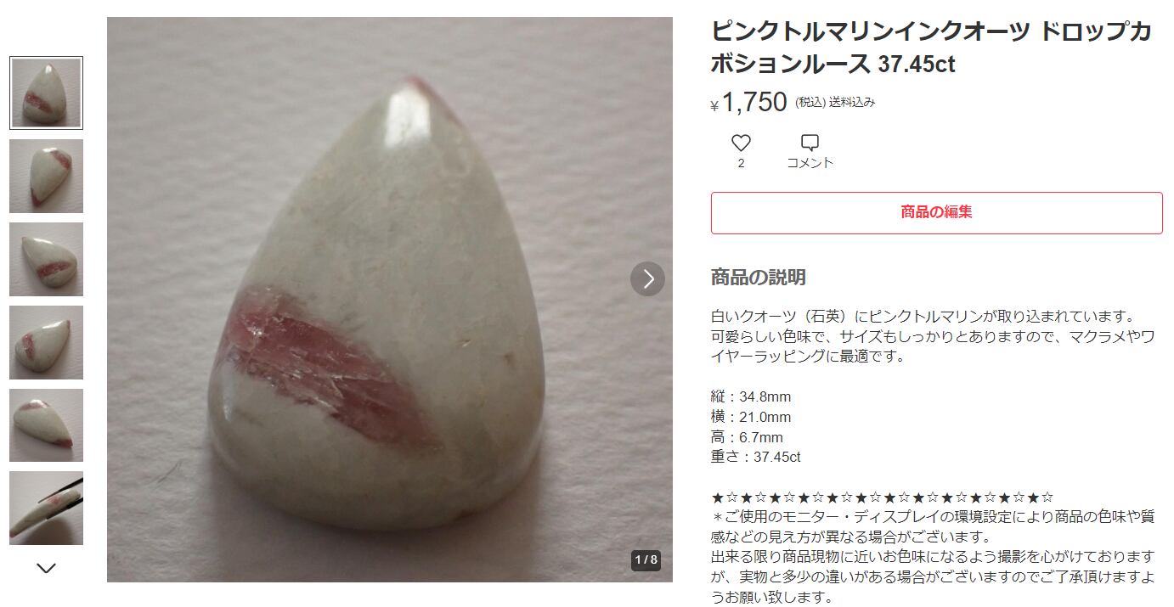Select the fifth thumbnail image
The image size is (1174, 607).
coord(47,425)
